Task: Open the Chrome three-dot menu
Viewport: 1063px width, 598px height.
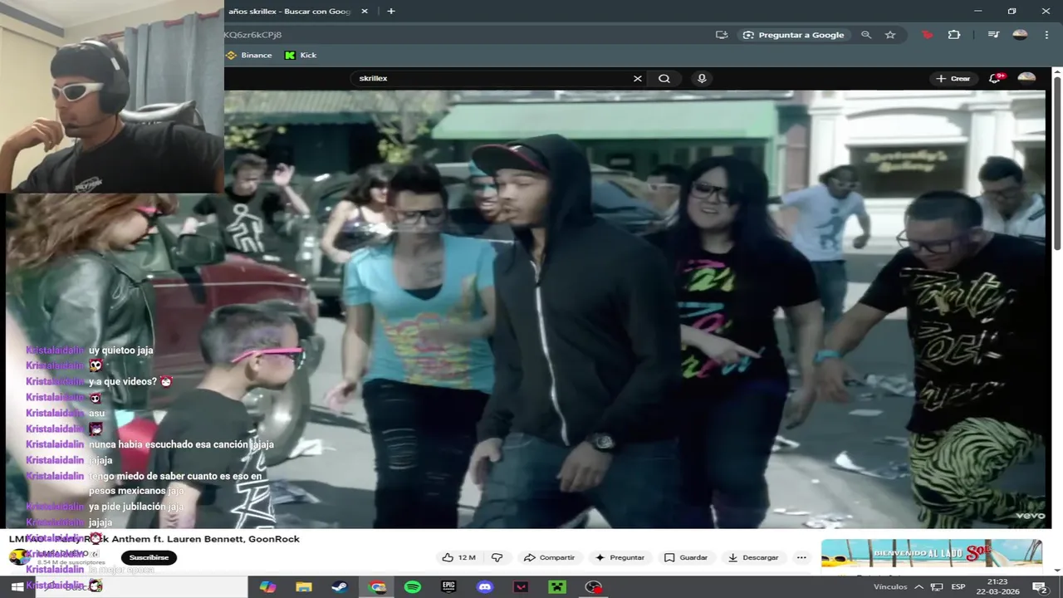Action: click(x=1046, y=35)
